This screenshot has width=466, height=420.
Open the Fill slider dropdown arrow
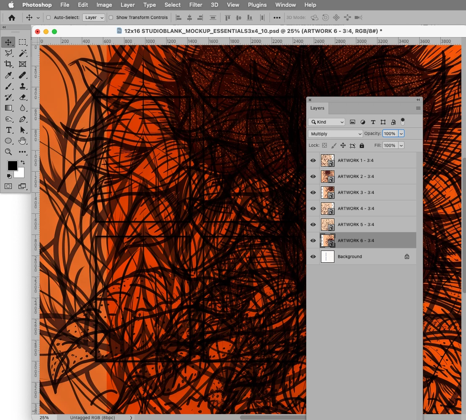401,145
